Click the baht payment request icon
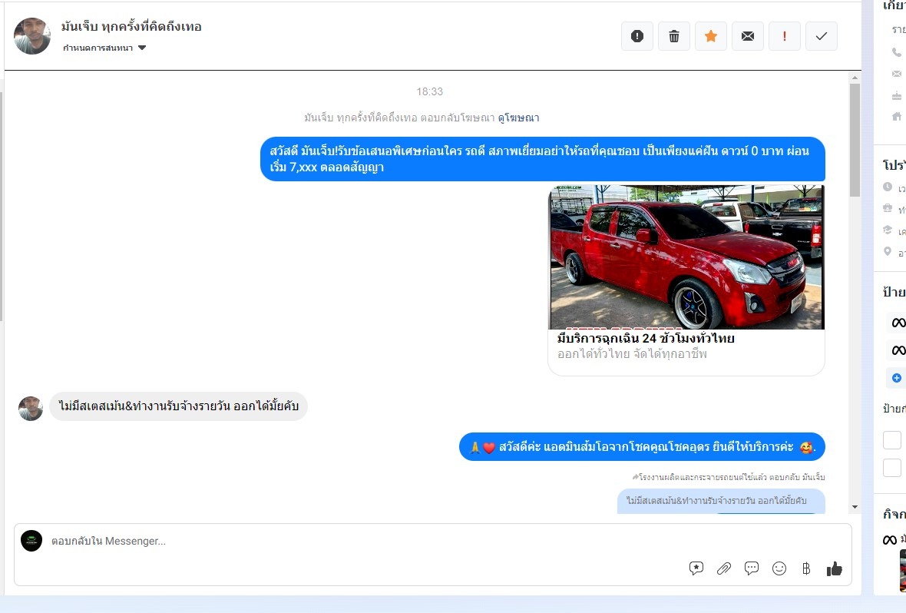The height and width of the screenshot is (613, 906). (x=807, y=568)
